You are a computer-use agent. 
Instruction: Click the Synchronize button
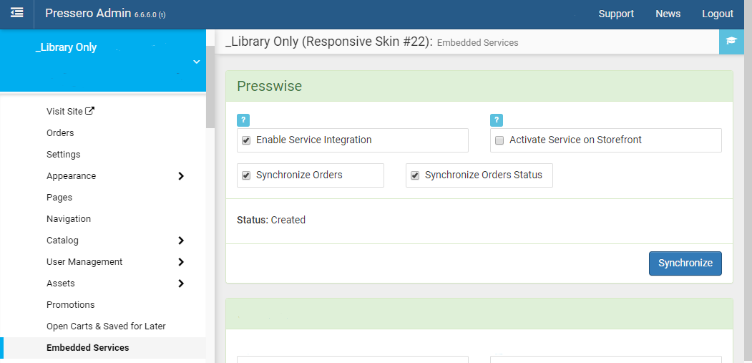tap(685, 263)
